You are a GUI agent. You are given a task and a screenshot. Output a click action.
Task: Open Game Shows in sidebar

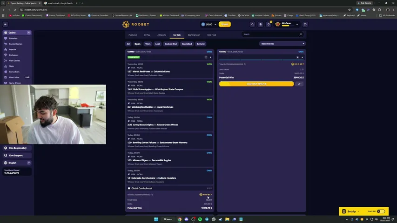pyautogui.click(x=15, y=83)
